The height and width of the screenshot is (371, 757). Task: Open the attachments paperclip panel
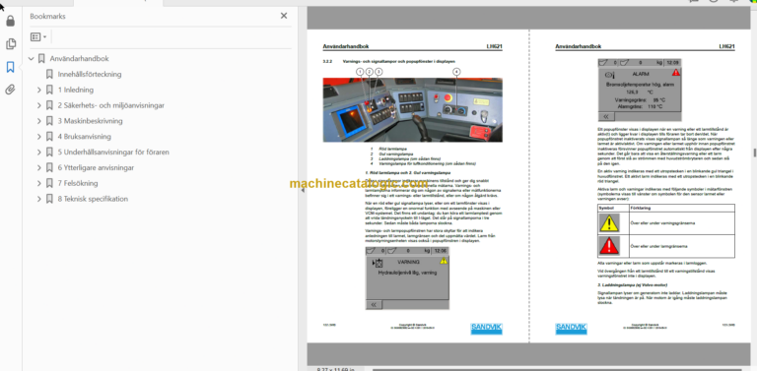point(10,90)
